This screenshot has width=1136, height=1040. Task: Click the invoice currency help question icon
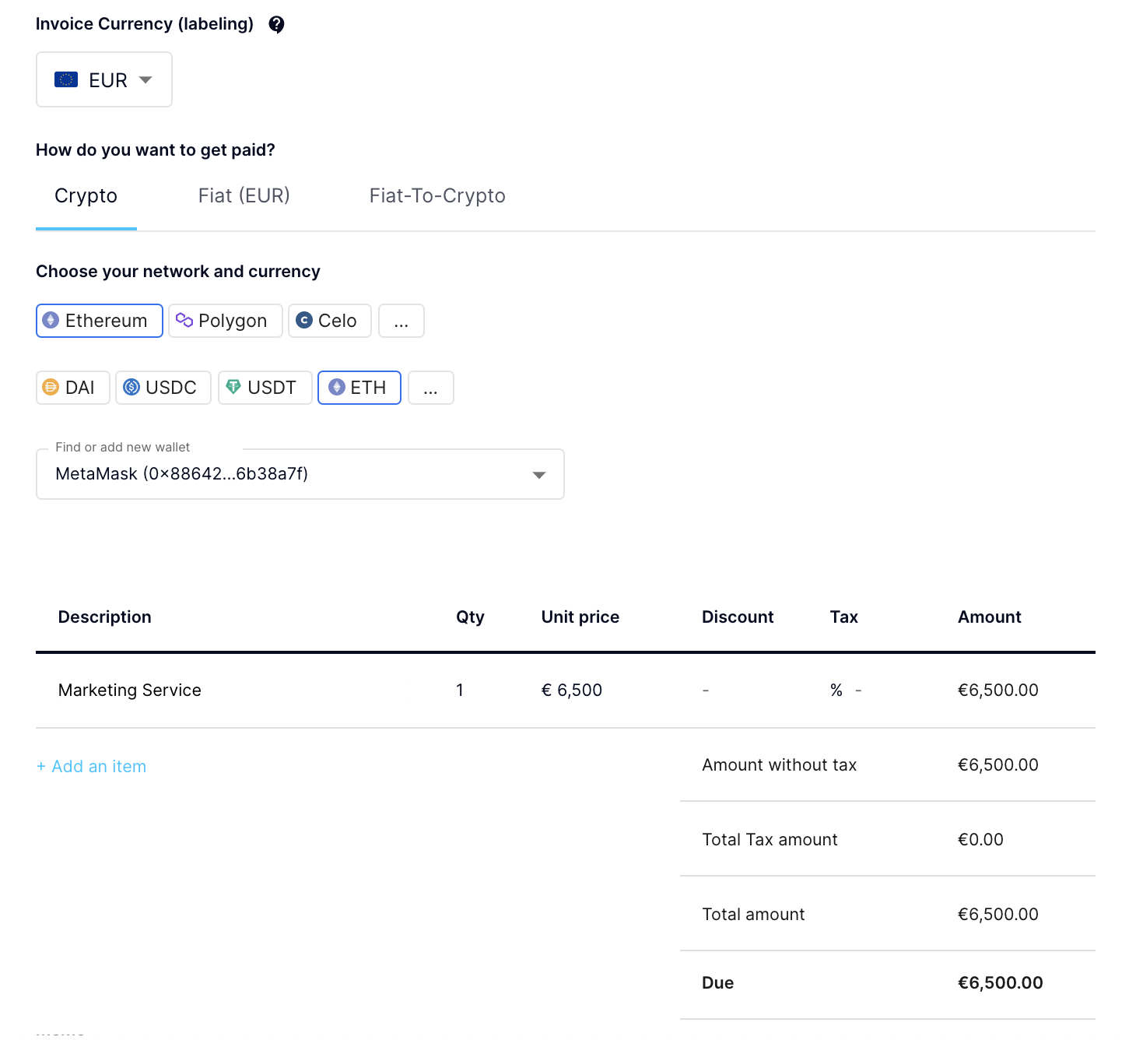[276, 25]
